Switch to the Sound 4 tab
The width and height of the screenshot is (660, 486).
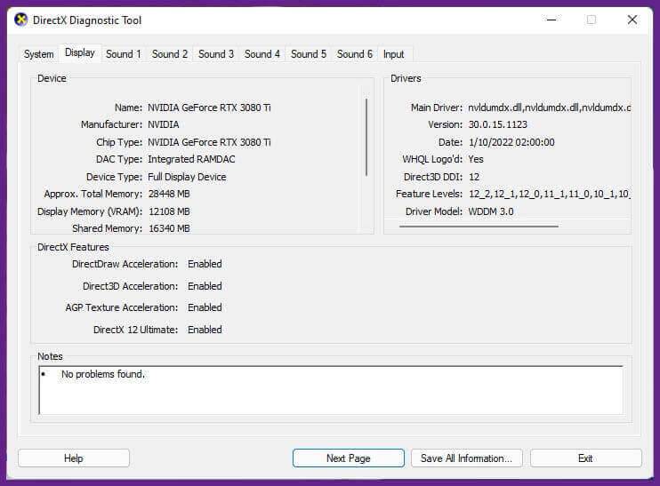(262, 54)
